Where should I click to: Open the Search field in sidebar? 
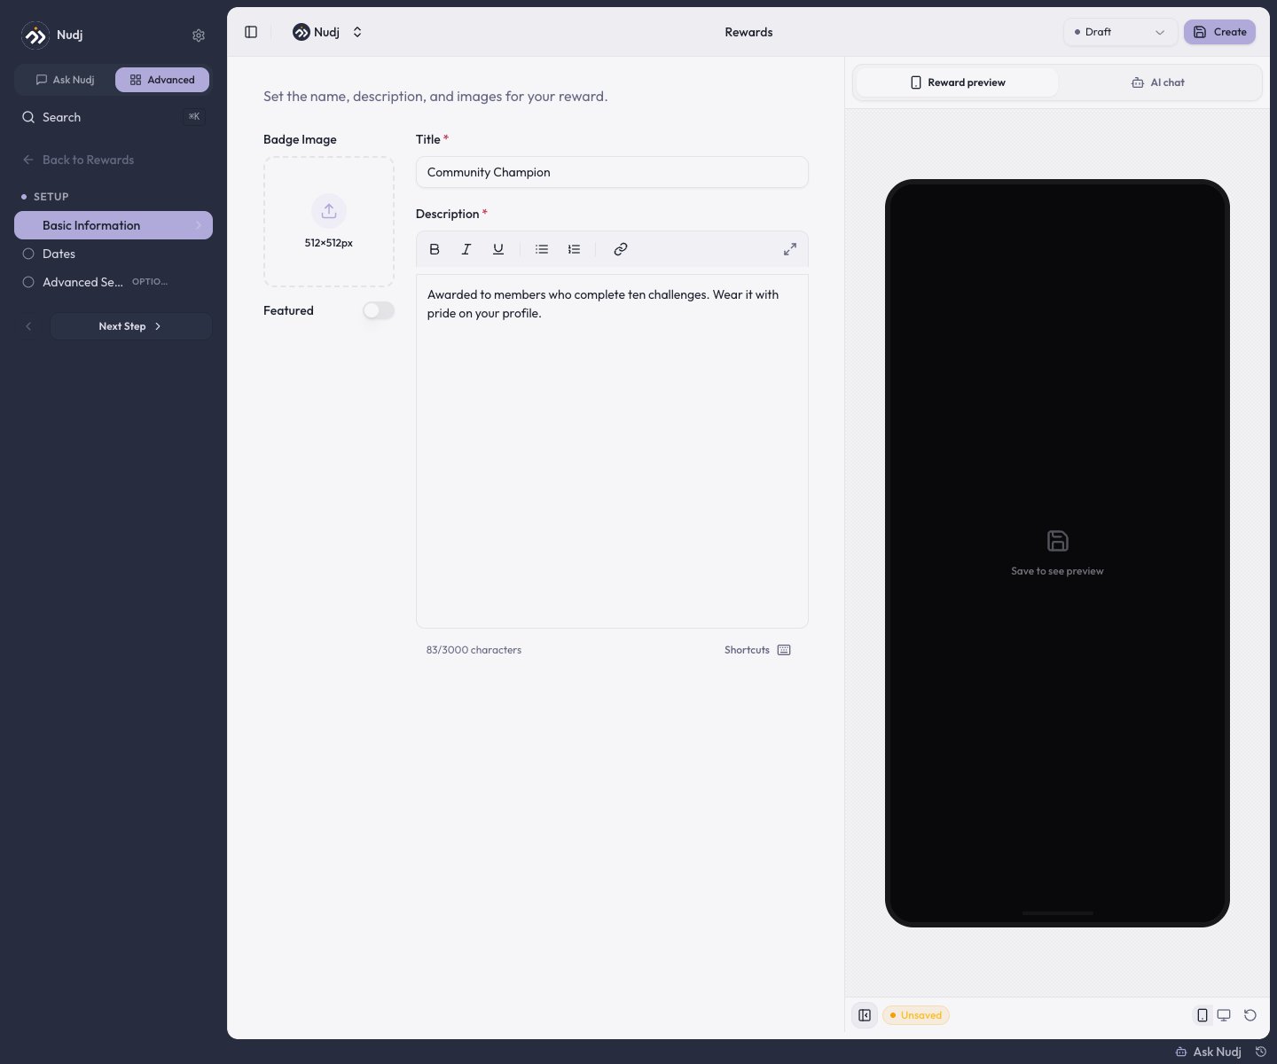(x=114, y=117)
